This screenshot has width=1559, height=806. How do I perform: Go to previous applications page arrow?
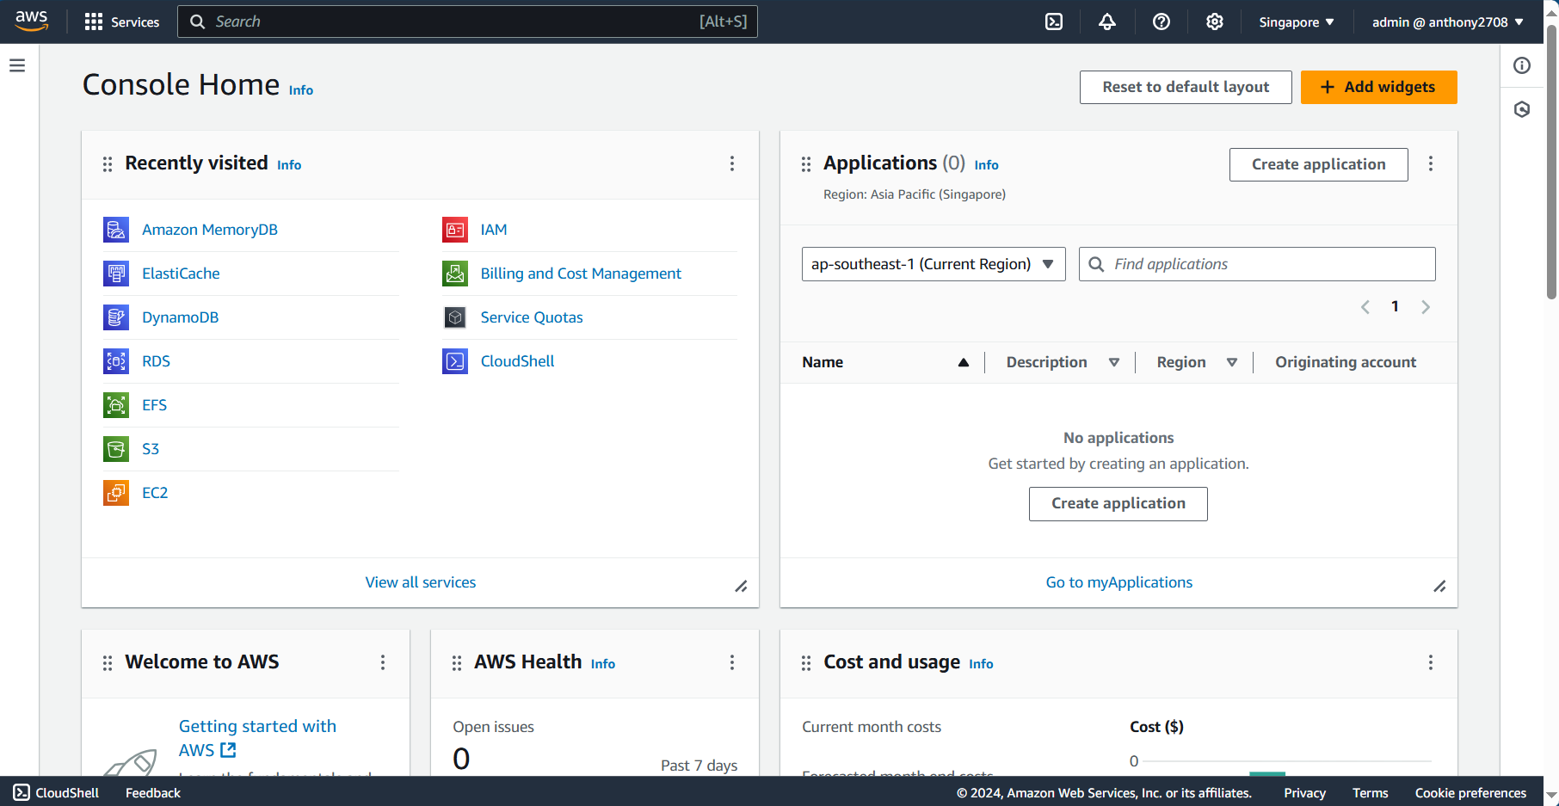click(x=1365, y=307)
